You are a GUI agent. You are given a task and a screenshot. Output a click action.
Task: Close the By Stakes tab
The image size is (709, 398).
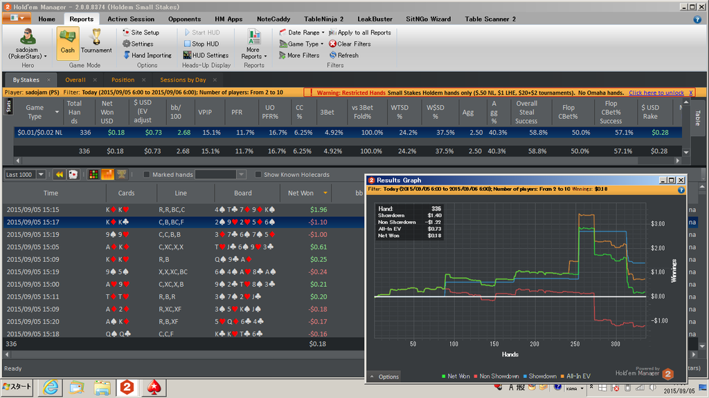(x=49, y=80)
